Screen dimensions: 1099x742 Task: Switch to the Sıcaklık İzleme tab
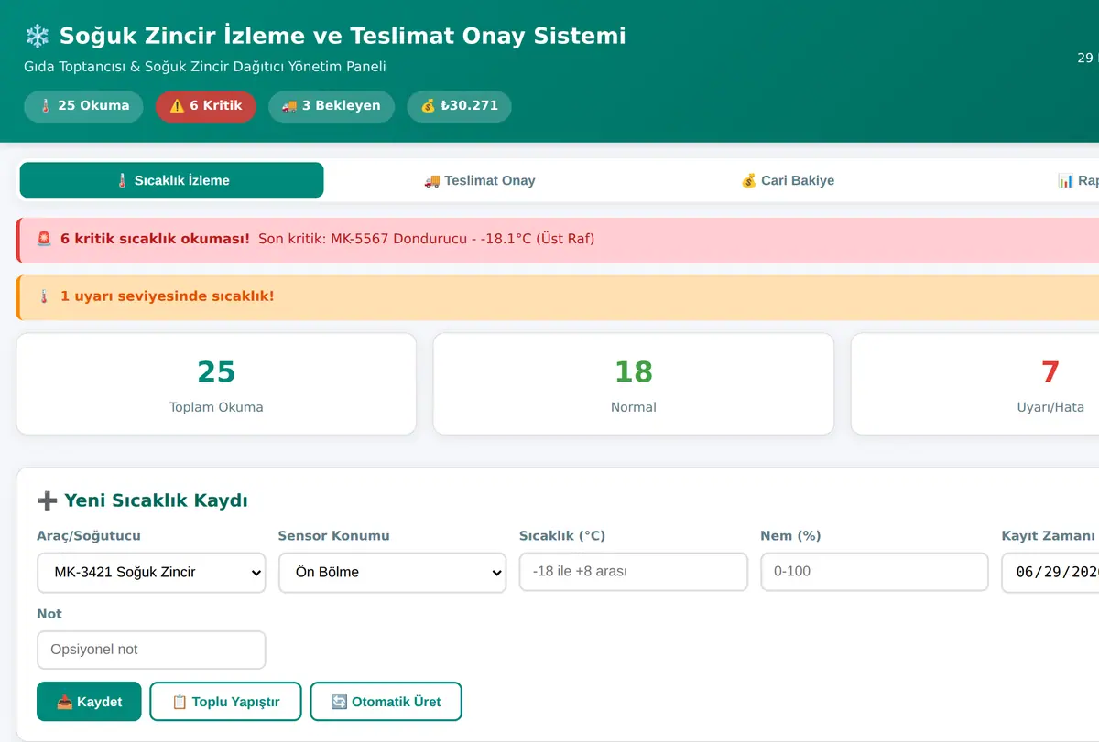coord(171,180)
